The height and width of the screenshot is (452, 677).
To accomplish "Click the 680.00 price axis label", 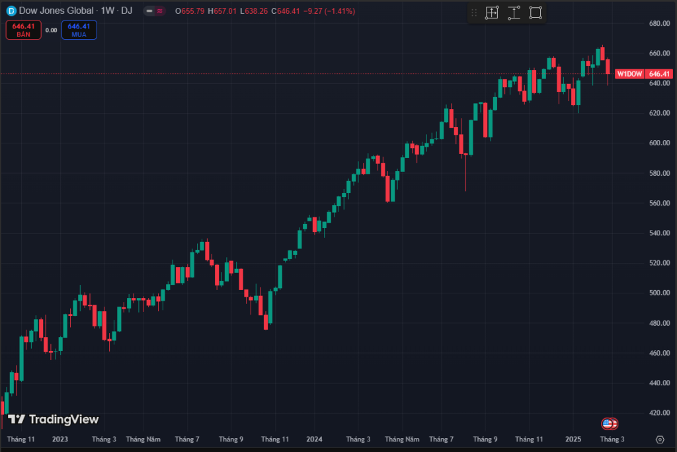I will point(659,23).
